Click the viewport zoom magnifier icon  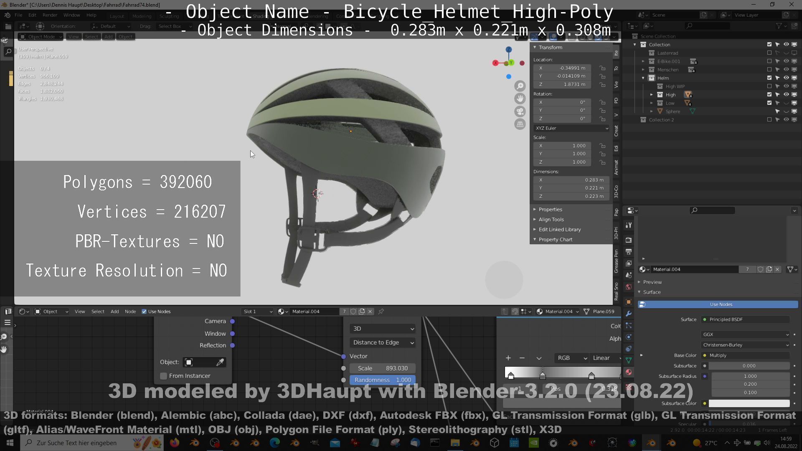point(520,86)
